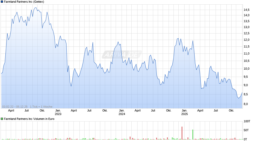The image size is (254, 142).
Task: Click the 12,5 price axis value
Action: (246, 33)
